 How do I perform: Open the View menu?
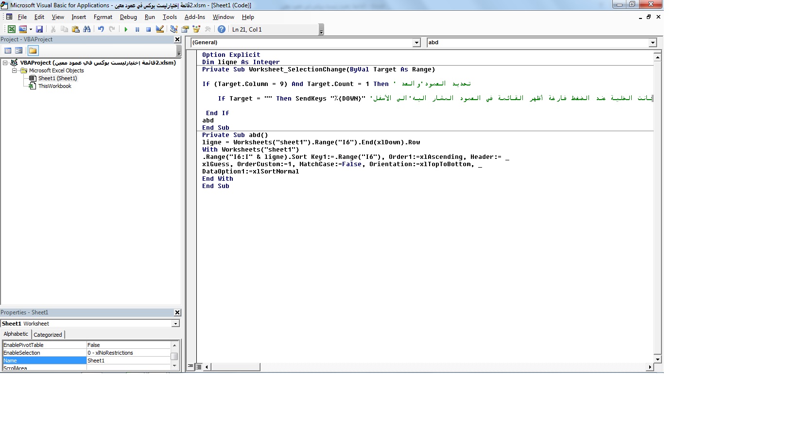click(x=58, y=17)
